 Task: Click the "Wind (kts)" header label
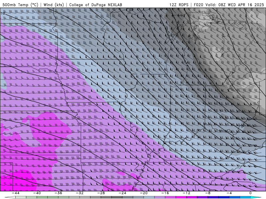[x=54, y=5]
